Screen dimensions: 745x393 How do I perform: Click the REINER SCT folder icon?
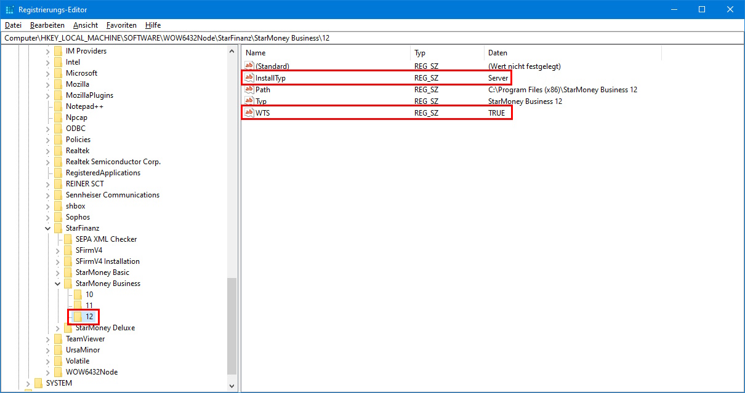pos(58,184)
